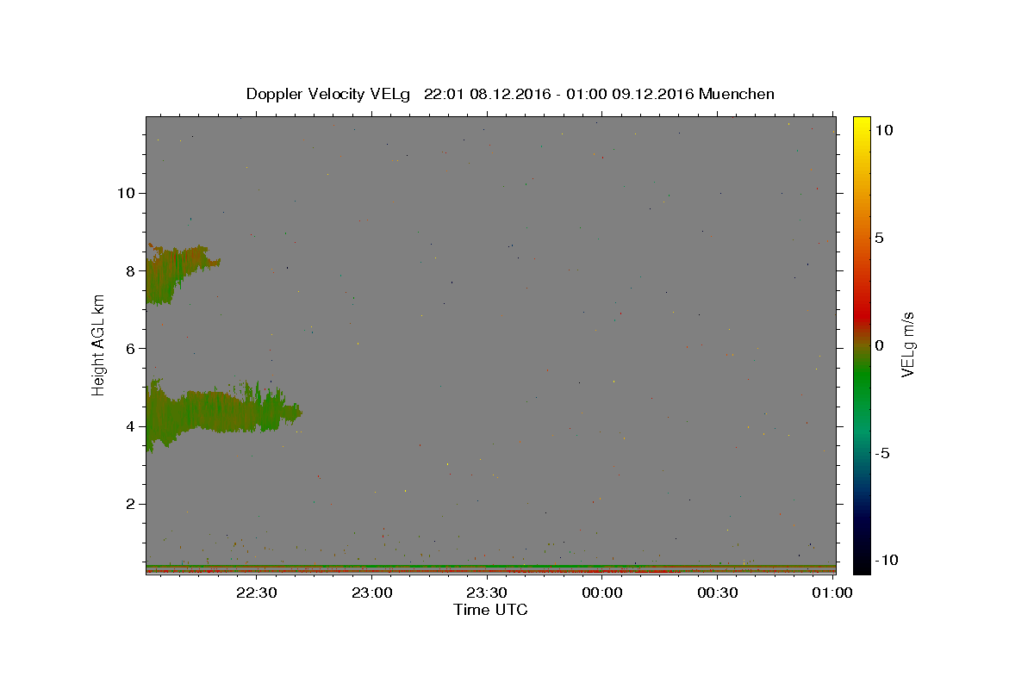The height and width of the screenshot is (689, 1034).
Task: Select the 00:00 time tick label
Action: [601, 593]
